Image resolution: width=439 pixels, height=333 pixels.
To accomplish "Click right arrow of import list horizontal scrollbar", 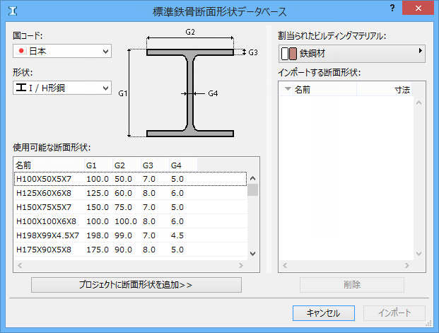I will [407, 265].
